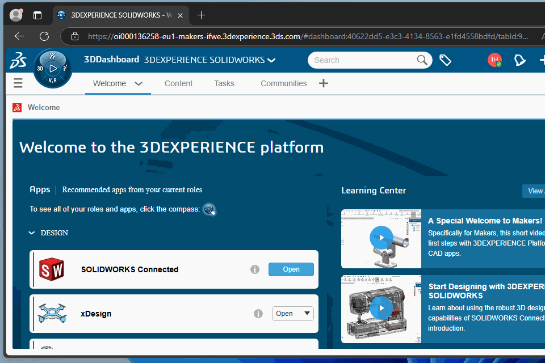Open SOLIDWORKS Connected with Open button
Screen dimensions: 545x363
tap(291, 269)
